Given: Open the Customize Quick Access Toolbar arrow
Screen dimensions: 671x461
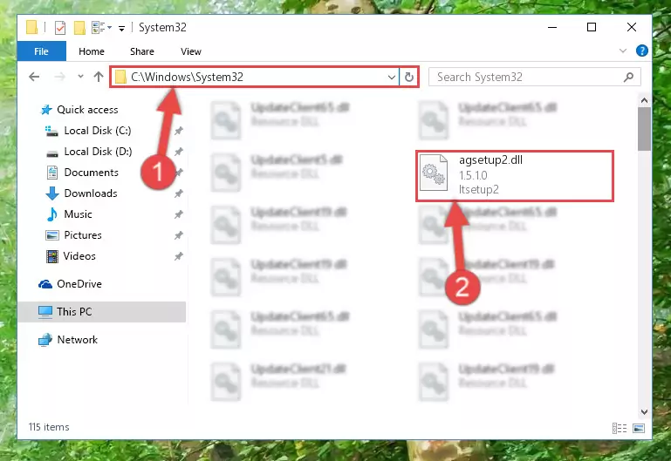Looking at the screenshot, I should (121, 28).
